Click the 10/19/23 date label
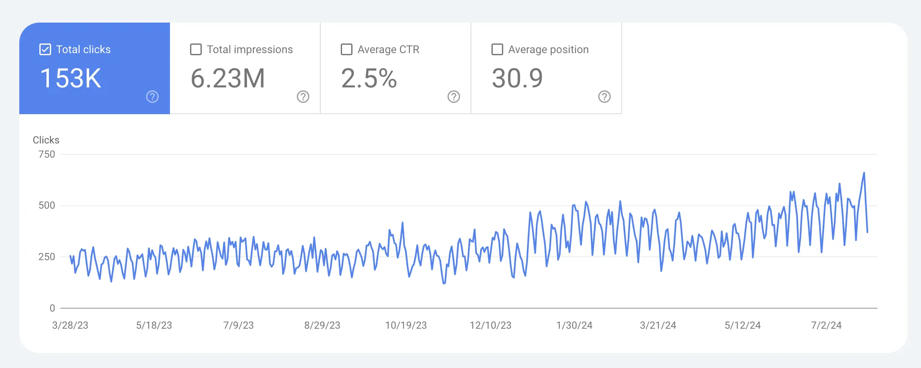Viewport: 921px width, 368px height. (x=406, y=325)
